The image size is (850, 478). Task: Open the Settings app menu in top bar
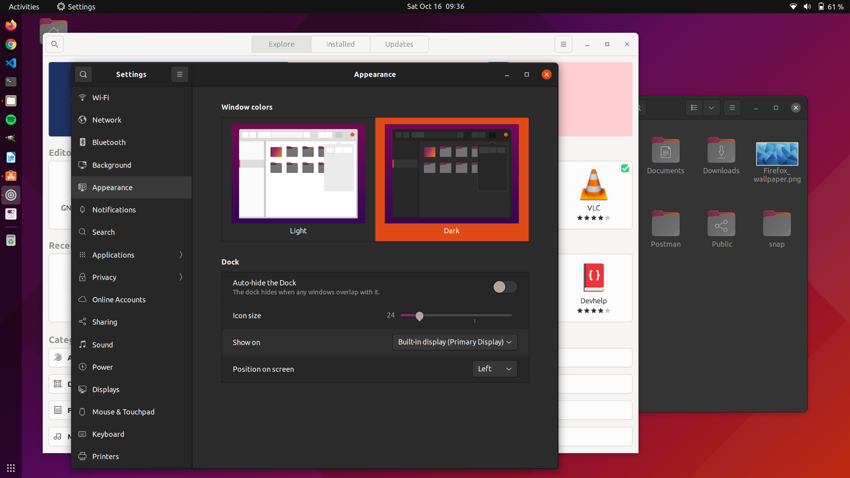(76, 7)
